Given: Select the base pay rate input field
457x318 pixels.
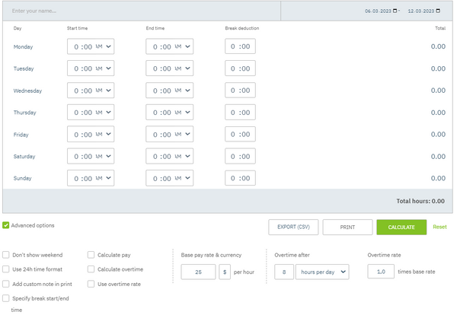Looking at the screenshot, I should click(198, 272).
